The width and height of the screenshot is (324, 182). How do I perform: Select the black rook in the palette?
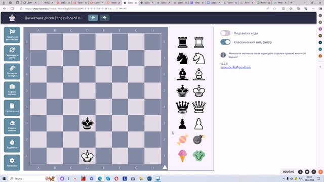[182, 42]
